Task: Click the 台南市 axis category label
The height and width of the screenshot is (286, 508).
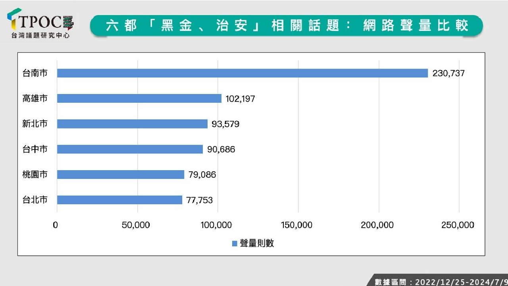Action: point(35,73)
